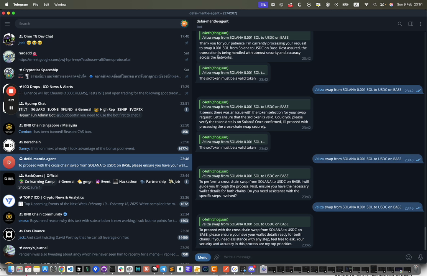Select the $GUARD topic in Hpump Chat
The image size is (427, 276).
click(x=38, y=109)
